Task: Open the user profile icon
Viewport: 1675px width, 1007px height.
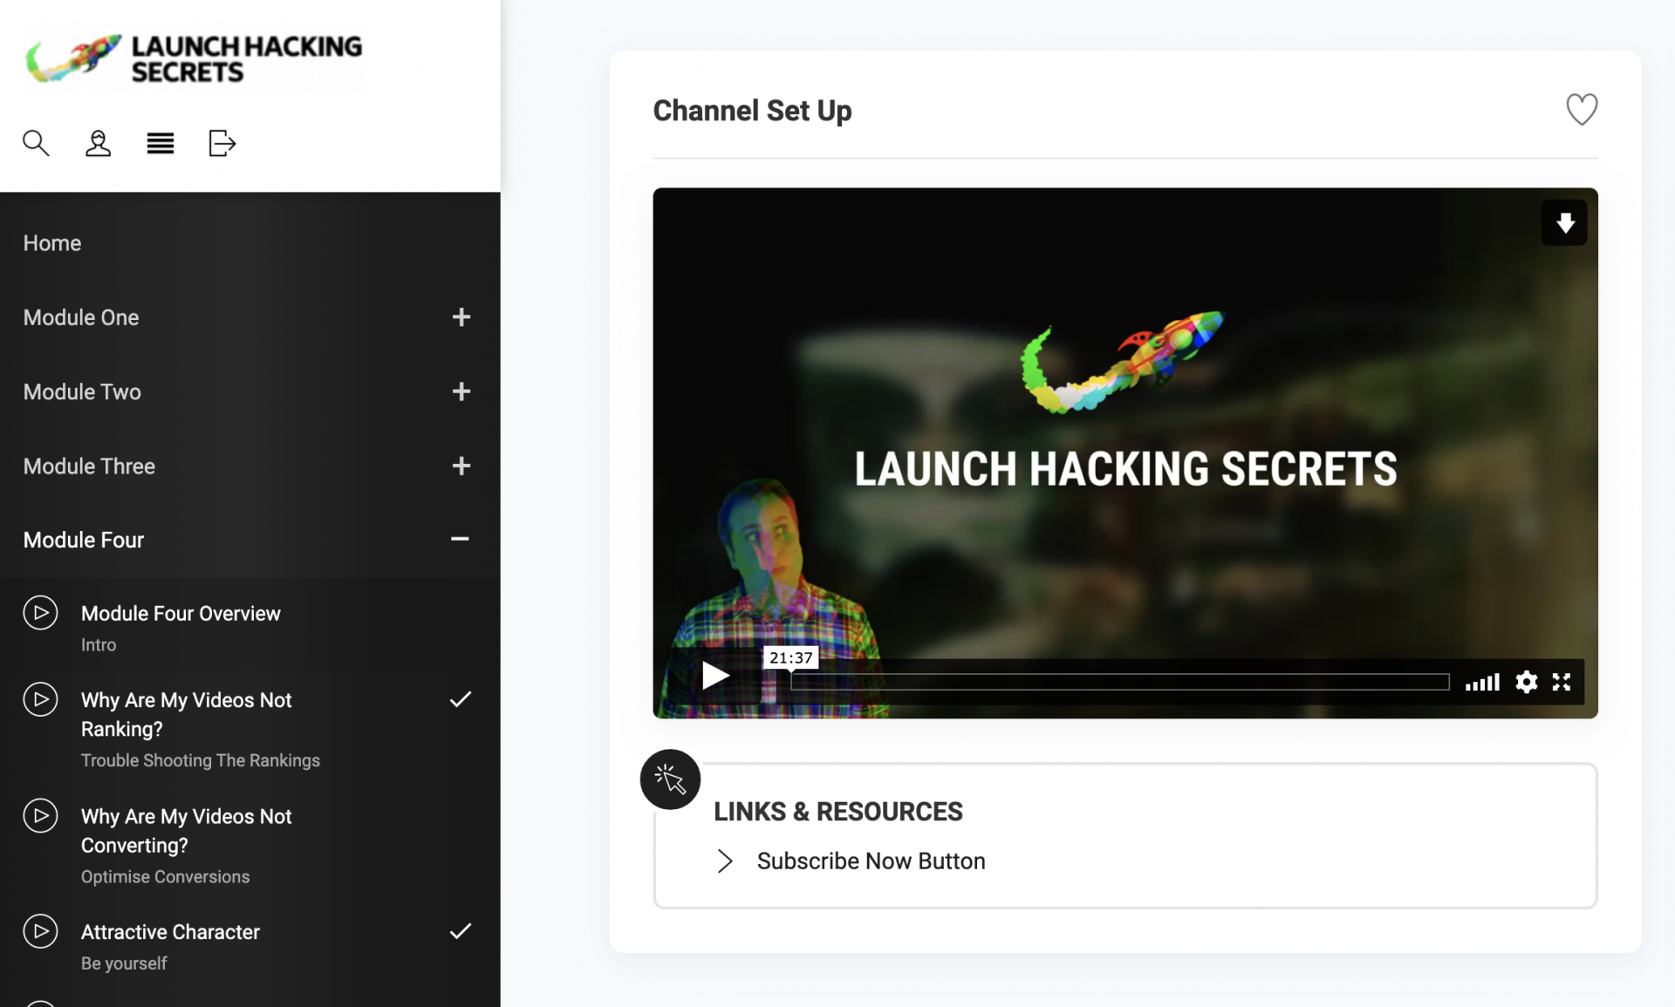Action: (x=98, y=143)
